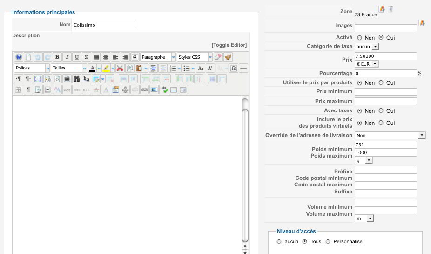Align text left
Screen dimensions: 431x254
tap(115, 57)
